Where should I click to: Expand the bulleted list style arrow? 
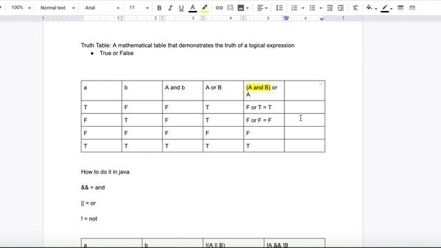coord(320,8)
